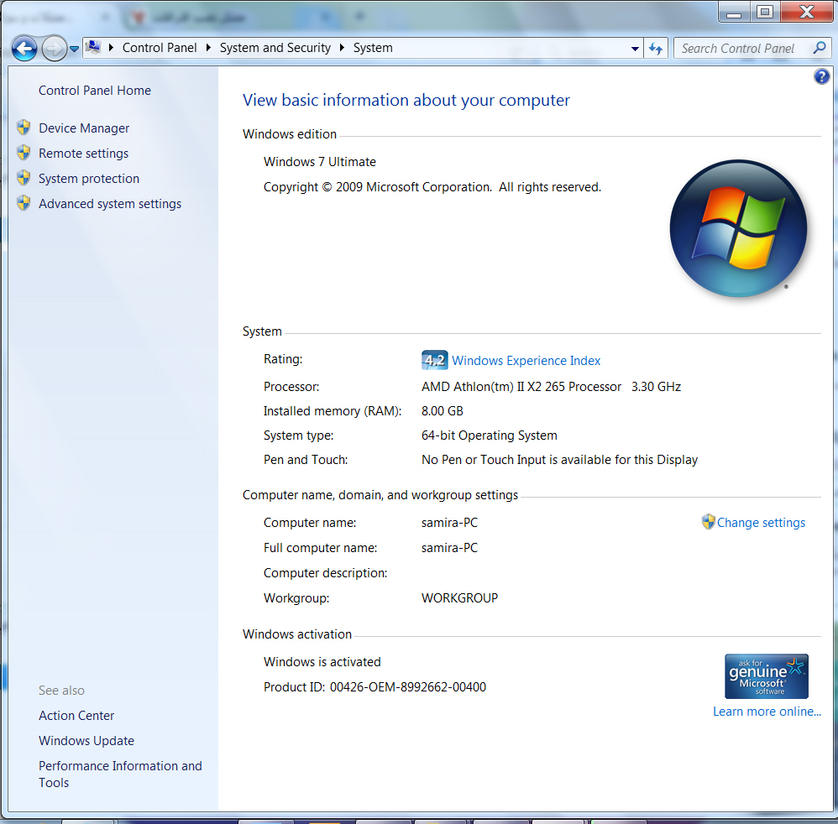838x824 pixels.
Task: Click the shield icon next to Change settings
Action: [708, 522]
